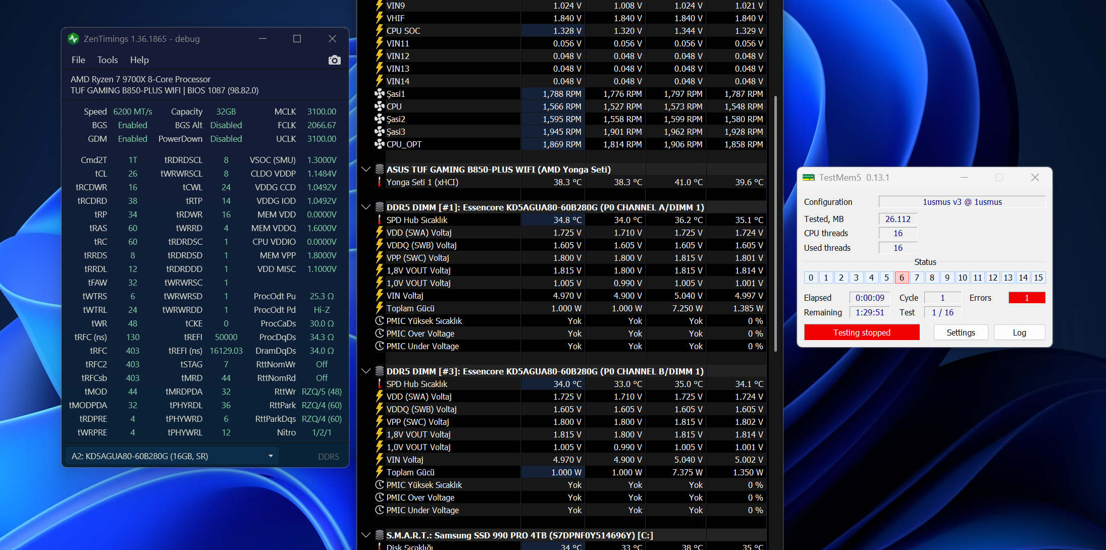Image resolution: width=1106 pixels, height=550 pixels.
Task: Open the Help menu in ZenTimings
Action: [139, 60]
